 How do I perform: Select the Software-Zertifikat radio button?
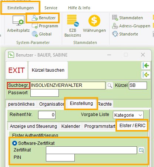pyautogui.click(x=14, y=143)
